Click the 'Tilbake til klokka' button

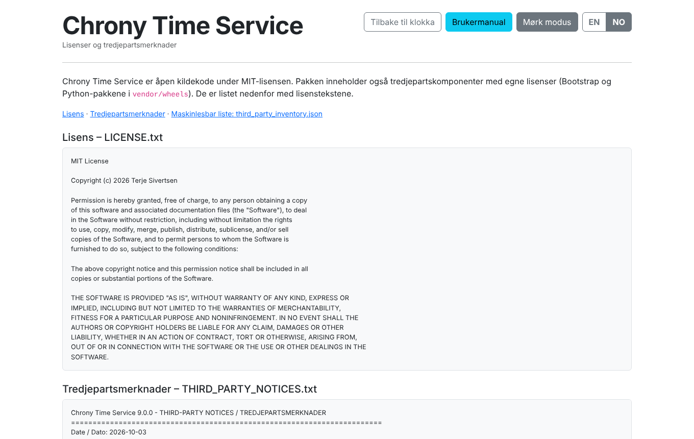pos(402,22)
